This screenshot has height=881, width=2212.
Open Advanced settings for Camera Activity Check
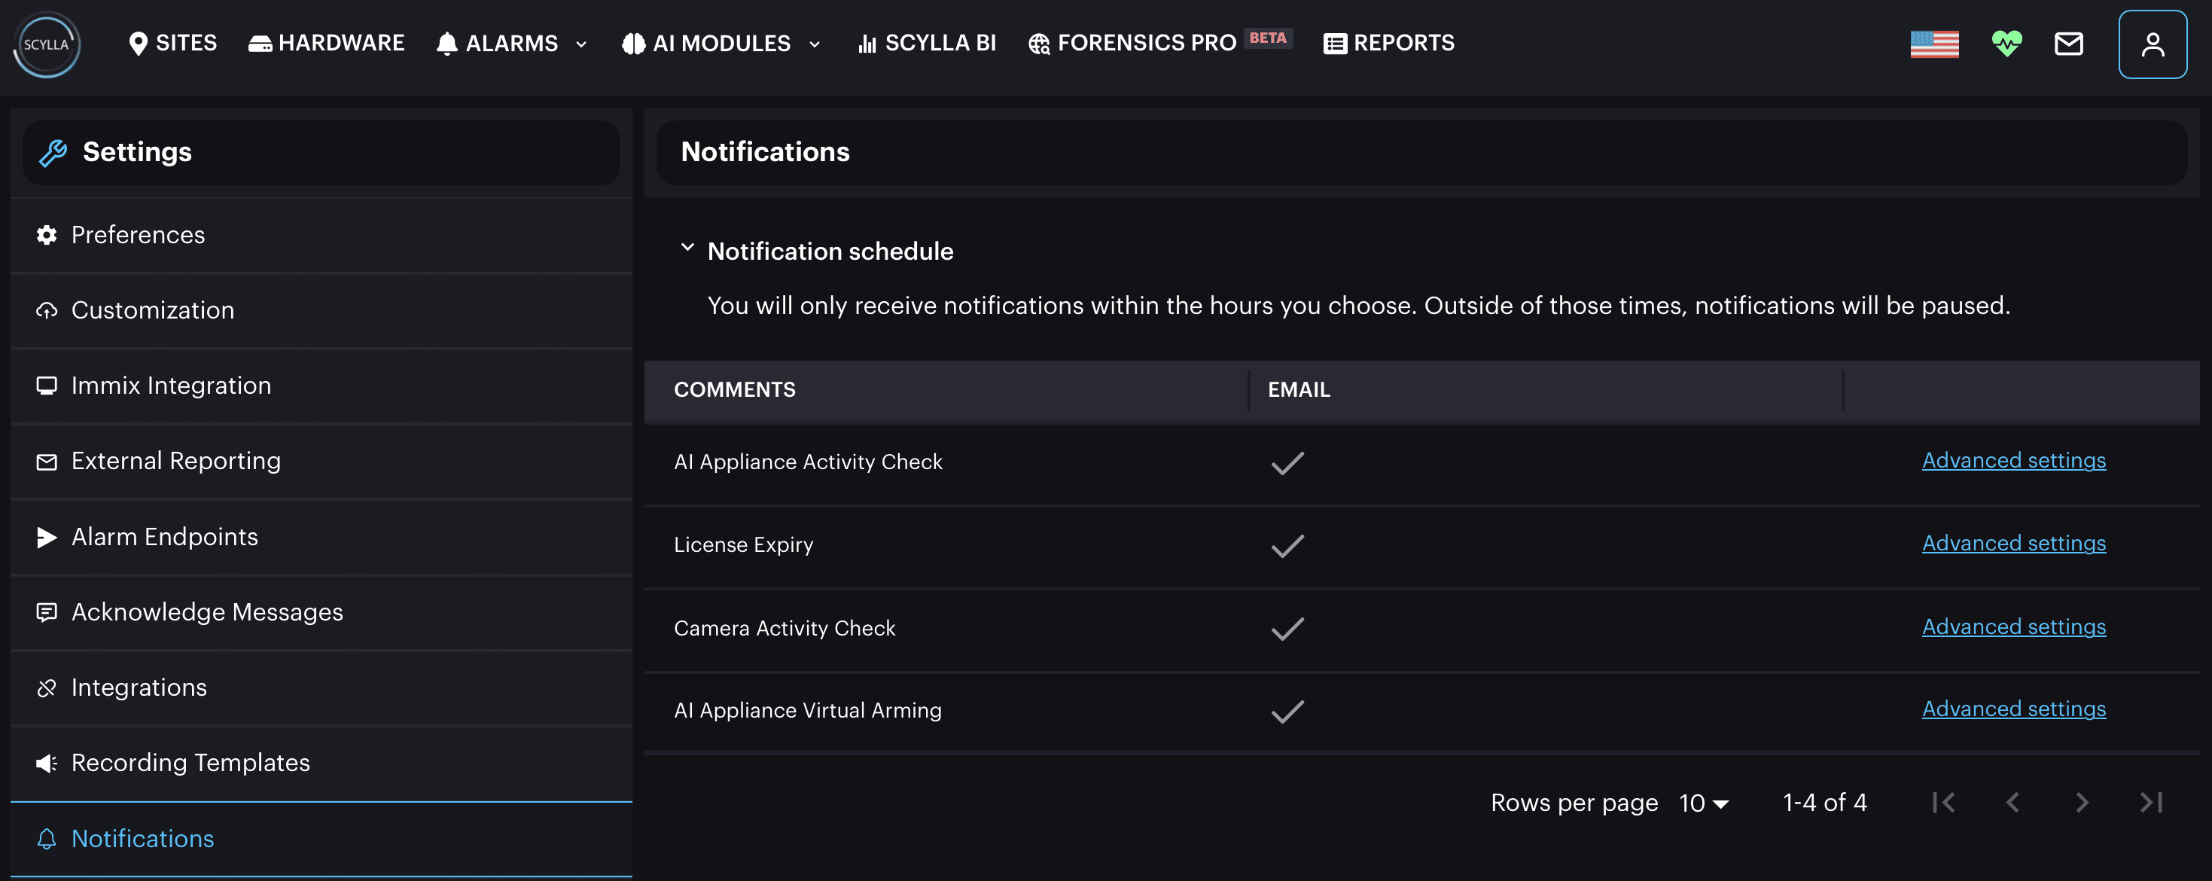coord(2014,626)
